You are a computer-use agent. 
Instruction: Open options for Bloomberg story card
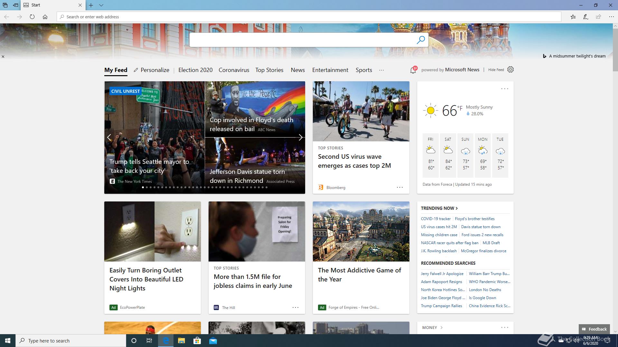(x=399, y=187)
